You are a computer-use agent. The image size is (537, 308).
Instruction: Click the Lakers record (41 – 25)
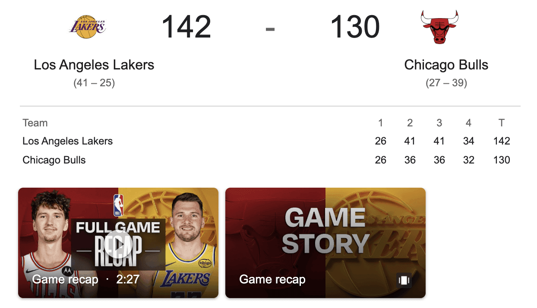[94, 83]
